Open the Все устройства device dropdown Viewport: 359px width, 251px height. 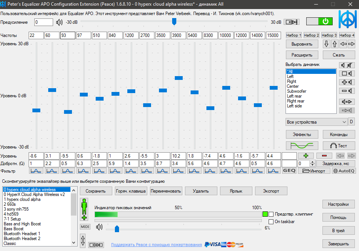(x=316, y=122)
